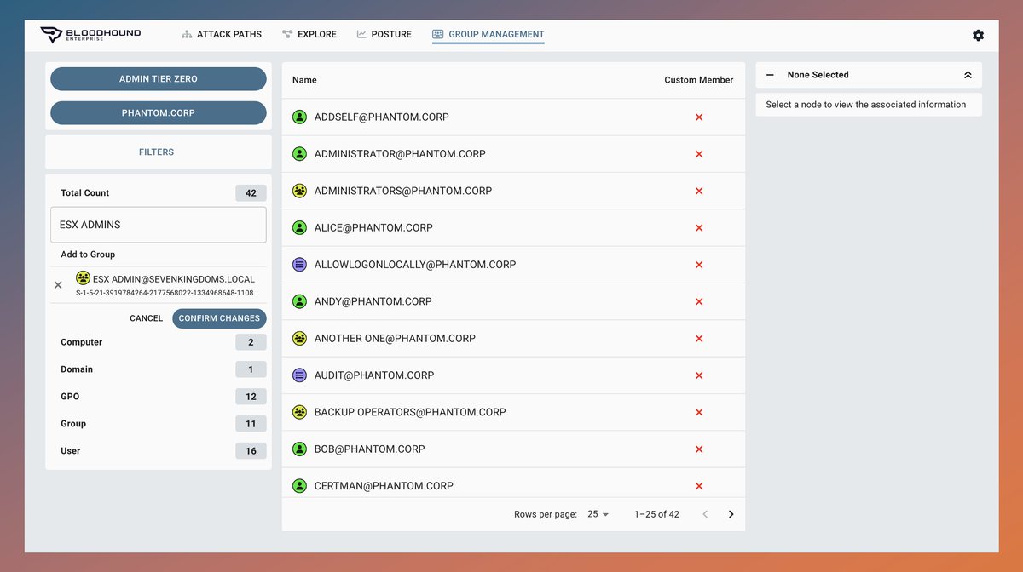
Task: Click the red X for BOB@PHANTOM.CORP row
Action: (x=699, y=449)
